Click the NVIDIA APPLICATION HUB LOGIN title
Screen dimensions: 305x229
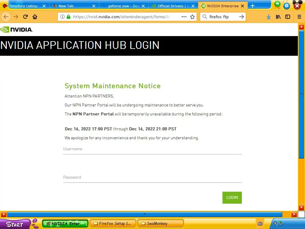pos(80,45)
